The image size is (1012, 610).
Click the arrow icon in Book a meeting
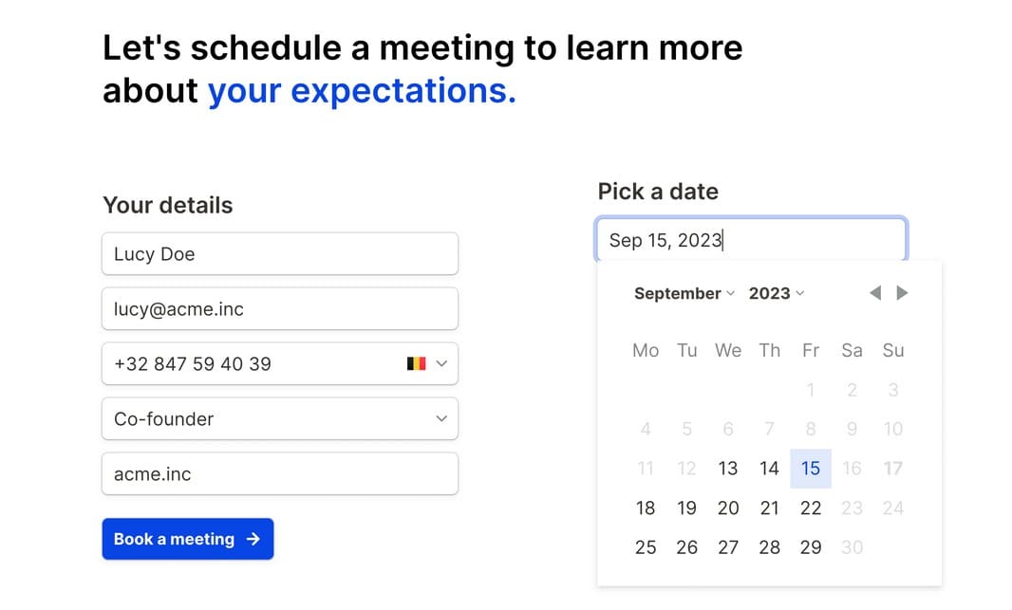tap(253, 539)
